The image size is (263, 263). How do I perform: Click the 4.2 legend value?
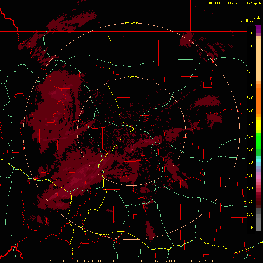pos(250,124)
